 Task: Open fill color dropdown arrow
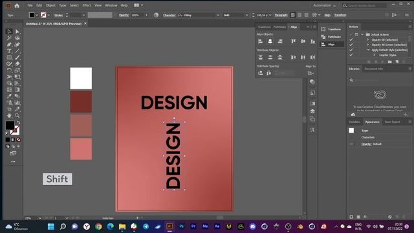pyautogui.click(x=37, y=15)
